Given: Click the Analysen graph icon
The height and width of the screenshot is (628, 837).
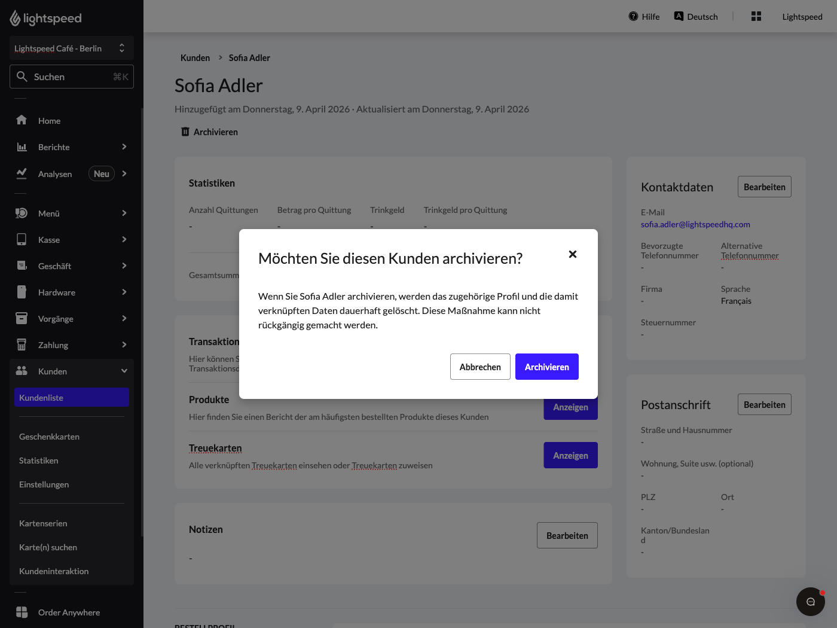Looking at the screenshot, I should pyautogui.click(x=22, y=173).
